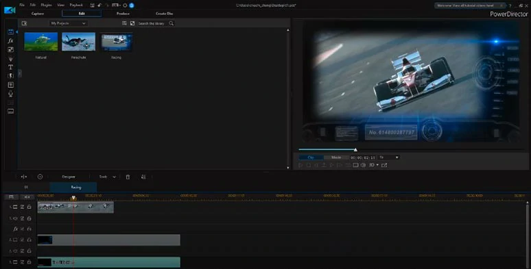
Task: Click the Search the library field
Action: pyautogui.click(x=153, y=23)
